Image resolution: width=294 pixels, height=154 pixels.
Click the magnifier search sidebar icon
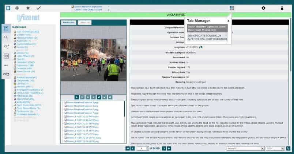(6, 37)
